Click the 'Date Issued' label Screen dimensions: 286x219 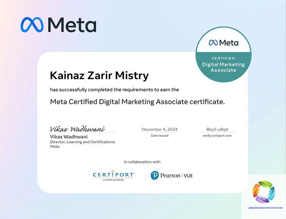click(x=159, y=136)
